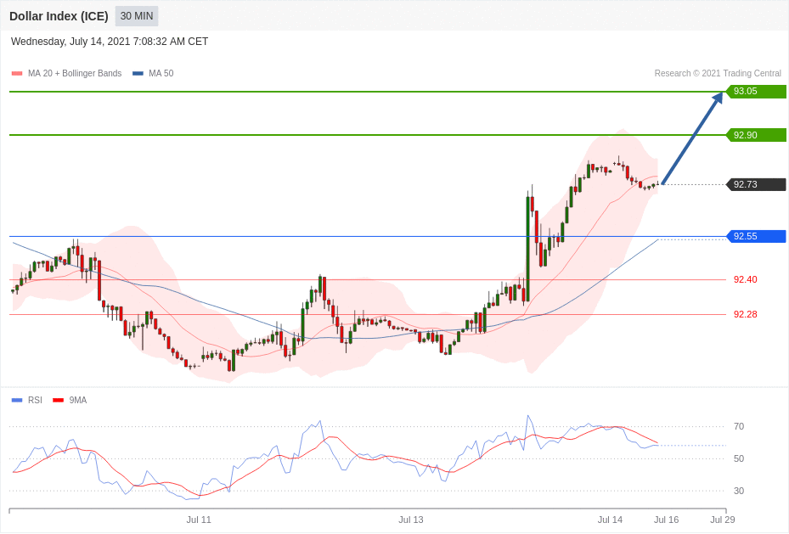Click the blue upward forecast arrow head

pyautogui.click(x=718, y=98)
